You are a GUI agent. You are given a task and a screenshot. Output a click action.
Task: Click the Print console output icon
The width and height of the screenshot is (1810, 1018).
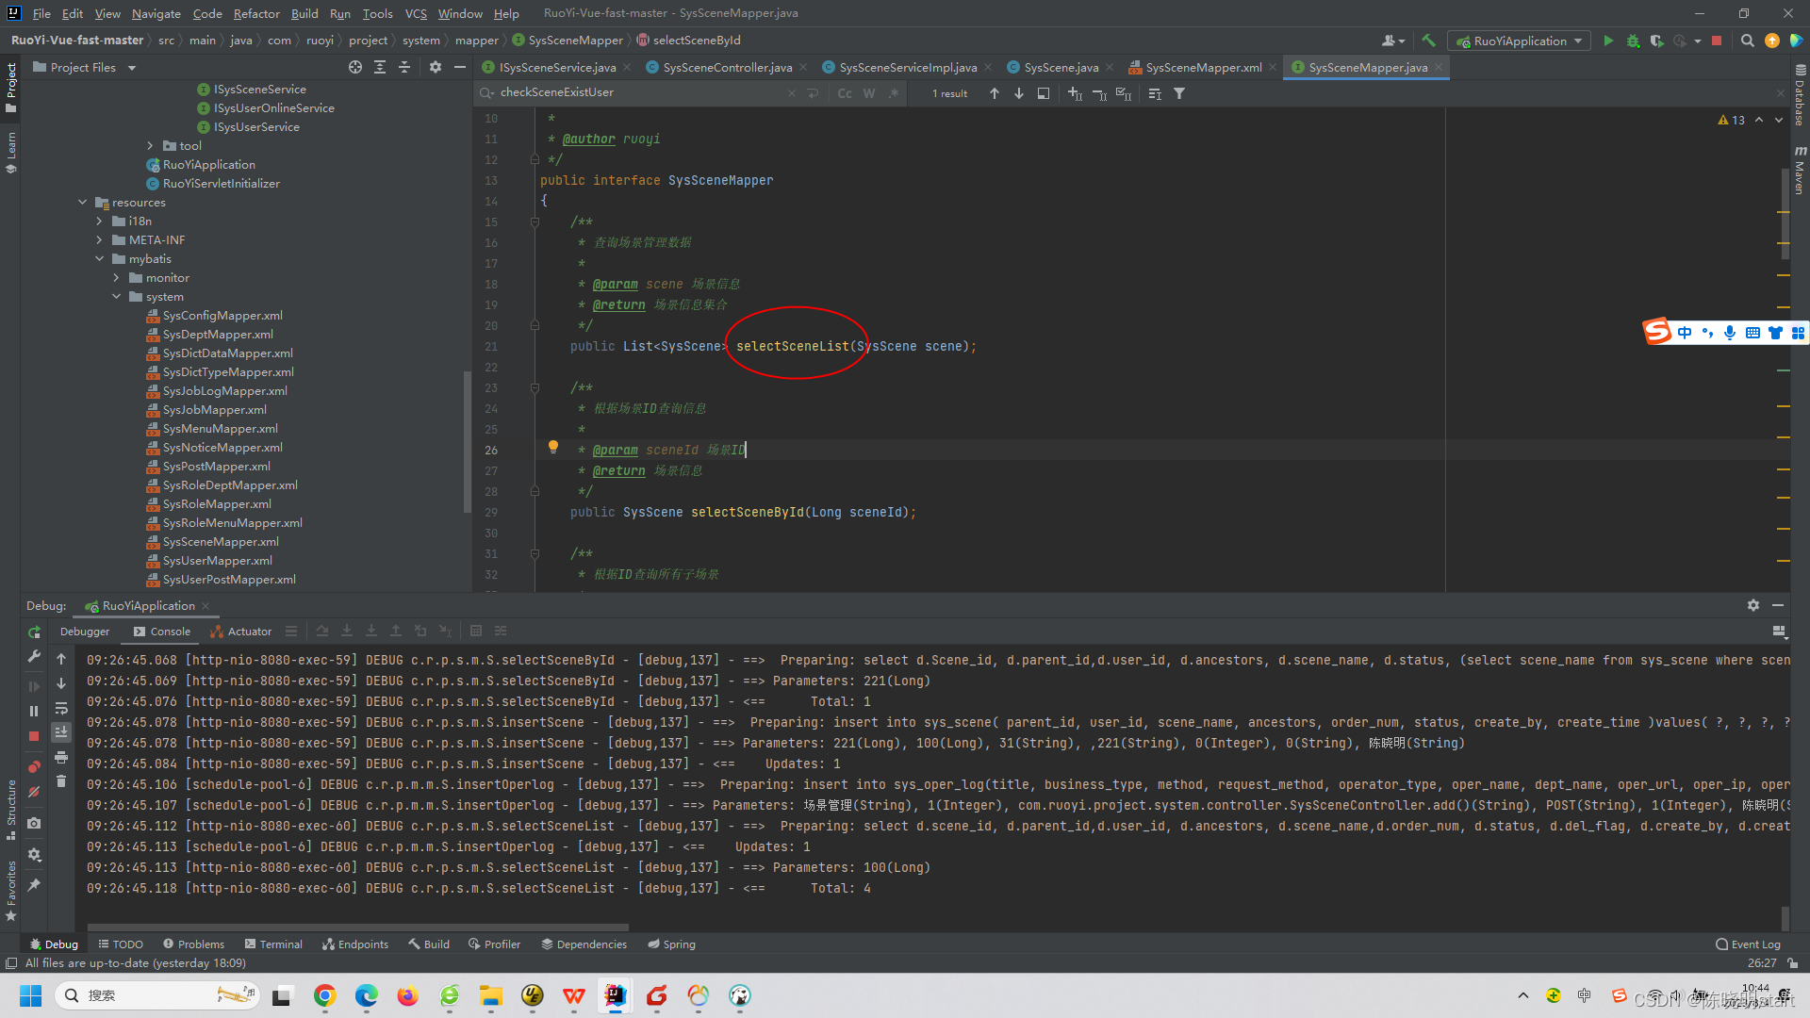(x=61, y=757)
